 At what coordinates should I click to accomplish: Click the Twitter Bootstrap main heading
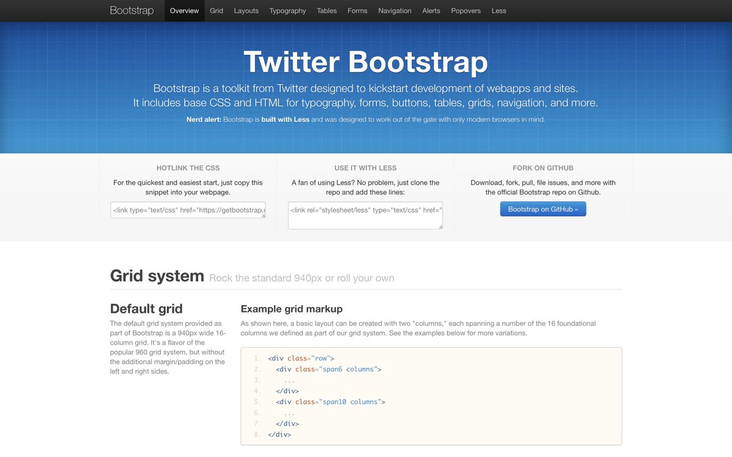click(x=365, y=62)
